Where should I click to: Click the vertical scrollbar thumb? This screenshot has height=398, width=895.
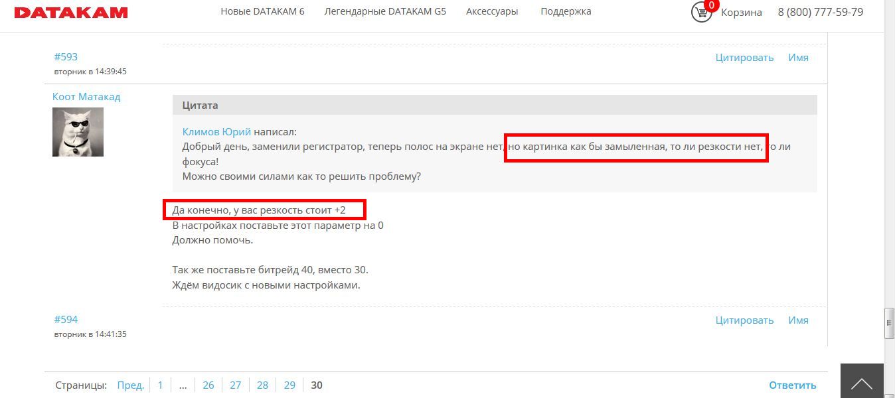[x=889, y=323]
